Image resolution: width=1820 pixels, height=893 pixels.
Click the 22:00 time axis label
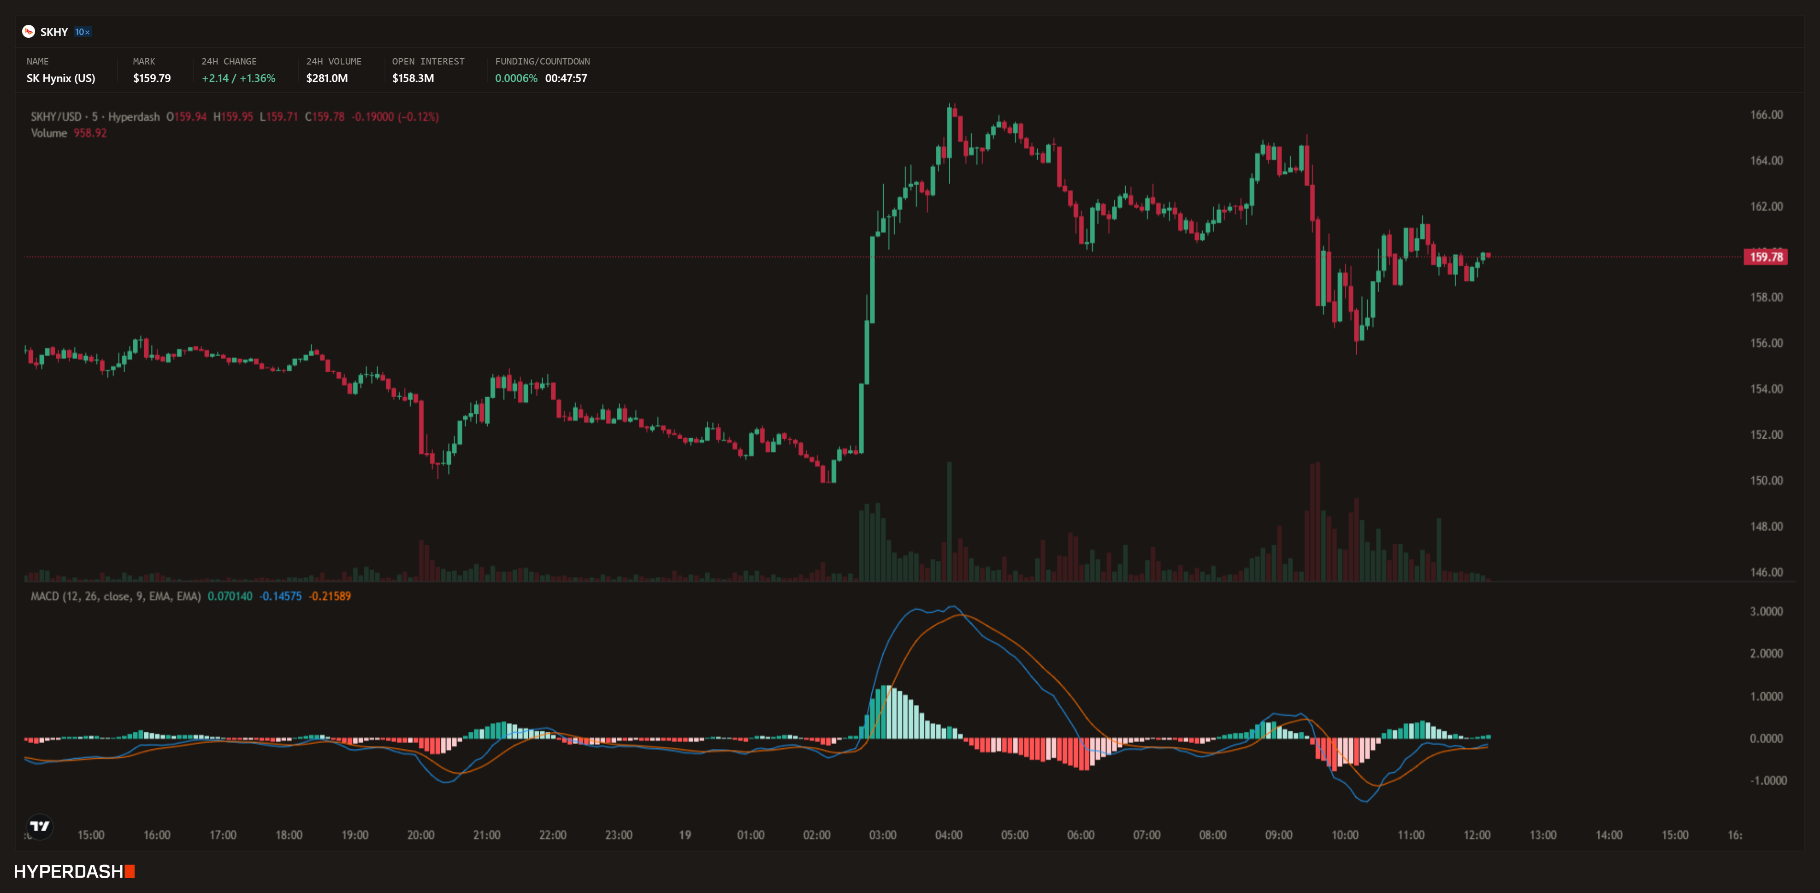552,835
